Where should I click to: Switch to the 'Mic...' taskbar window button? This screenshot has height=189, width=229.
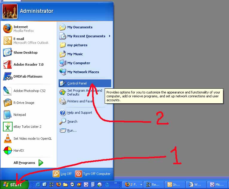217,185
